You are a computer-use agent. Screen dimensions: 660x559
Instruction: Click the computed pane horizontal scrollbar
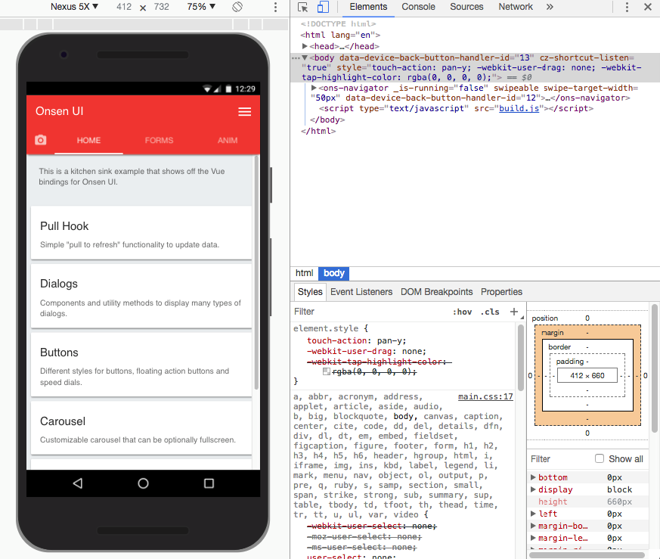(587, 554)
